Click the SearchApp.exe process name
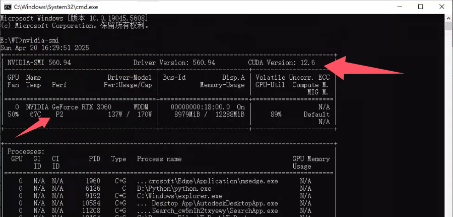 click(208, 211)
